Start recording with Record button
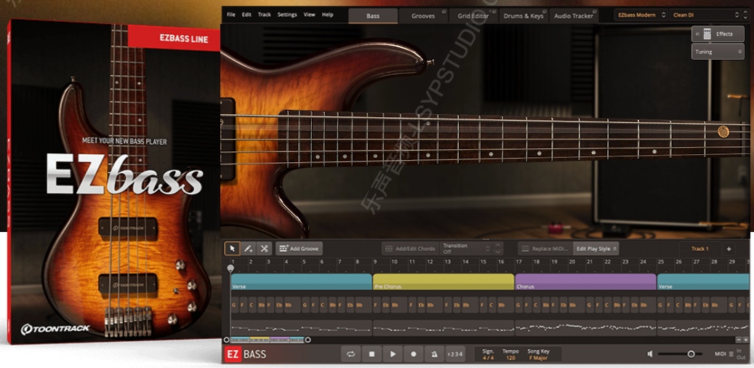This screenshot has height=368, width=754. (414, 354)
